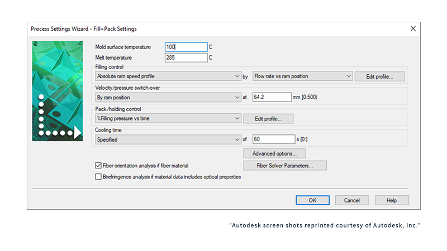Open the By ram position dropdown
This screenshot has height=251, width=447.
(x=168, y=97)
